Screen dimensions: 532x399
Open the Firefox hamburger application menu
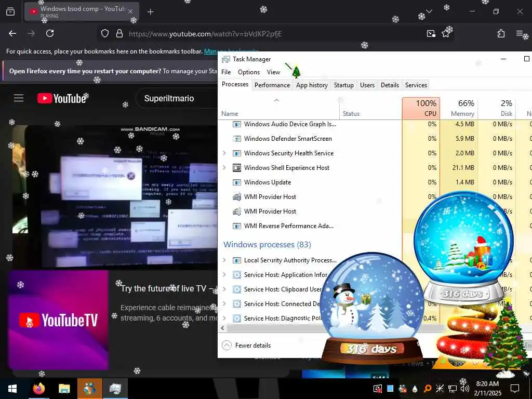pyautogui.click(x=520, y=33)
